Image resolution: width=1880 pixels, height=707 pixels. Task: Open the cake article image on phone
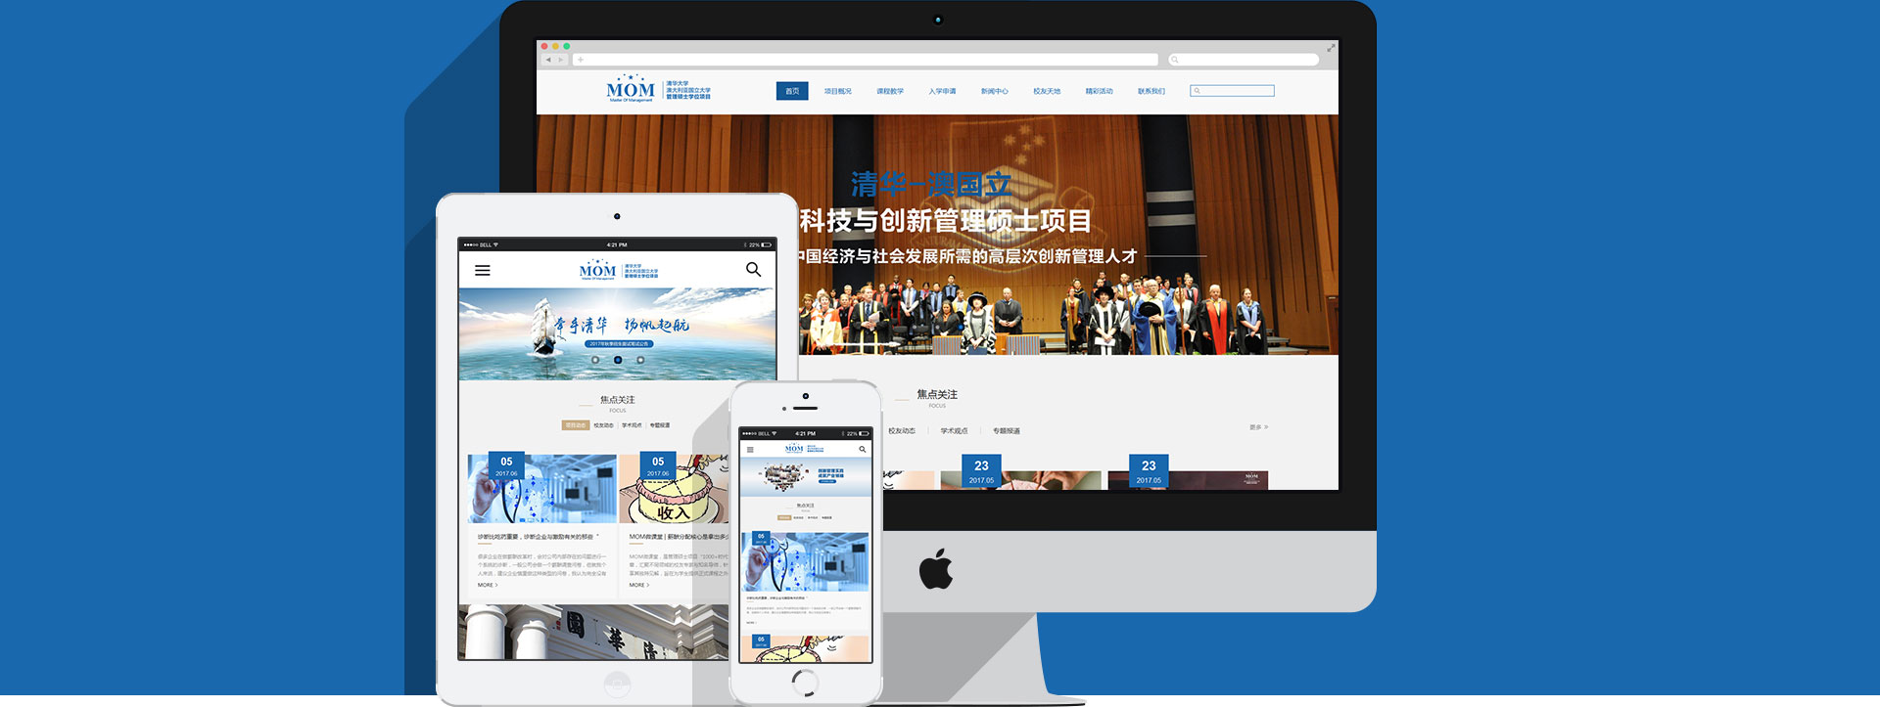point(806,648)
